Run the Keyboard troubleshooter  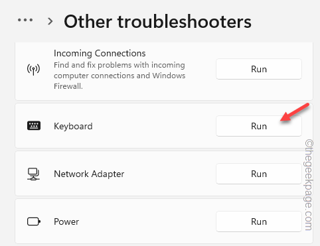(259, 126)
